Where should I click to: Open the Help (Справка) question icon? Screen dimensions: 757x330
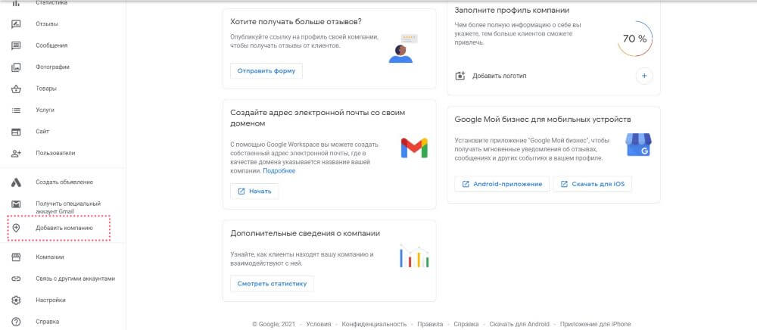(x=16, y=322)
